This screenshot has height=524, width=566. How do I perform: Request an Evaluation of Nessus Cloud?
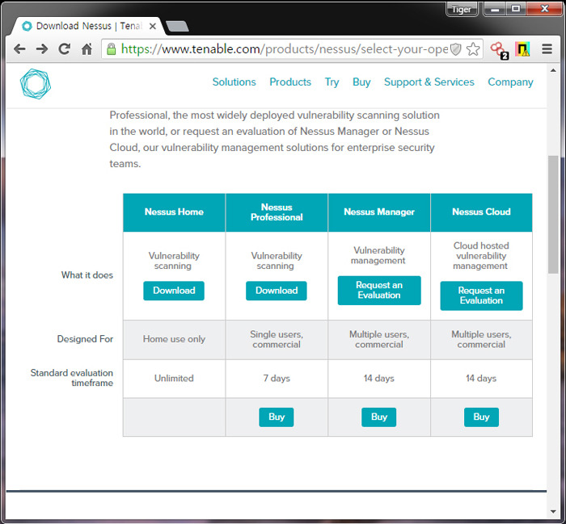pos(481,296)
